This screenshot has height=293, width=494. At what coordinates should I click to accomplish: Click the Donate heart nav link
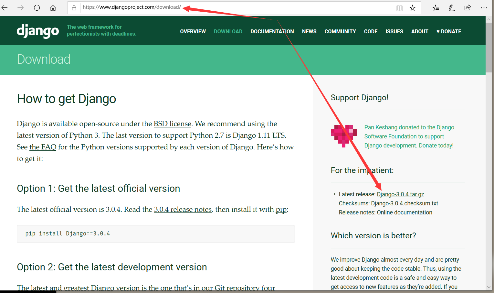449,31
